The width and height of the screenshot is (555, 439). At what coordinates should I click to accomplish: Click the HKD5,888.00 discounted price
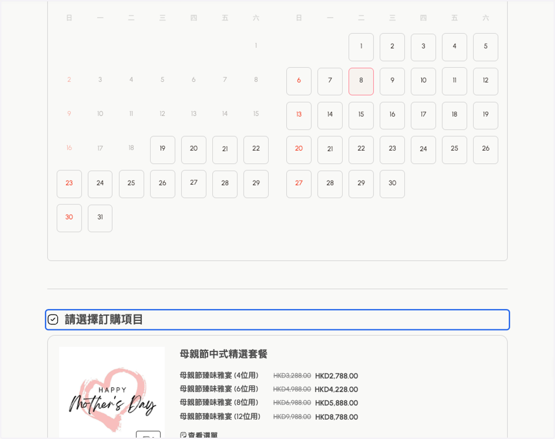click(336, 403)
